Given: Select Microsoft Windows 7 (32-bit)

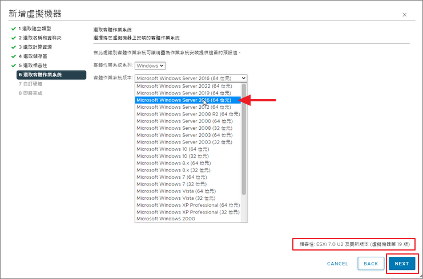Looking at the screenshot, I should (x=188, y=184).
